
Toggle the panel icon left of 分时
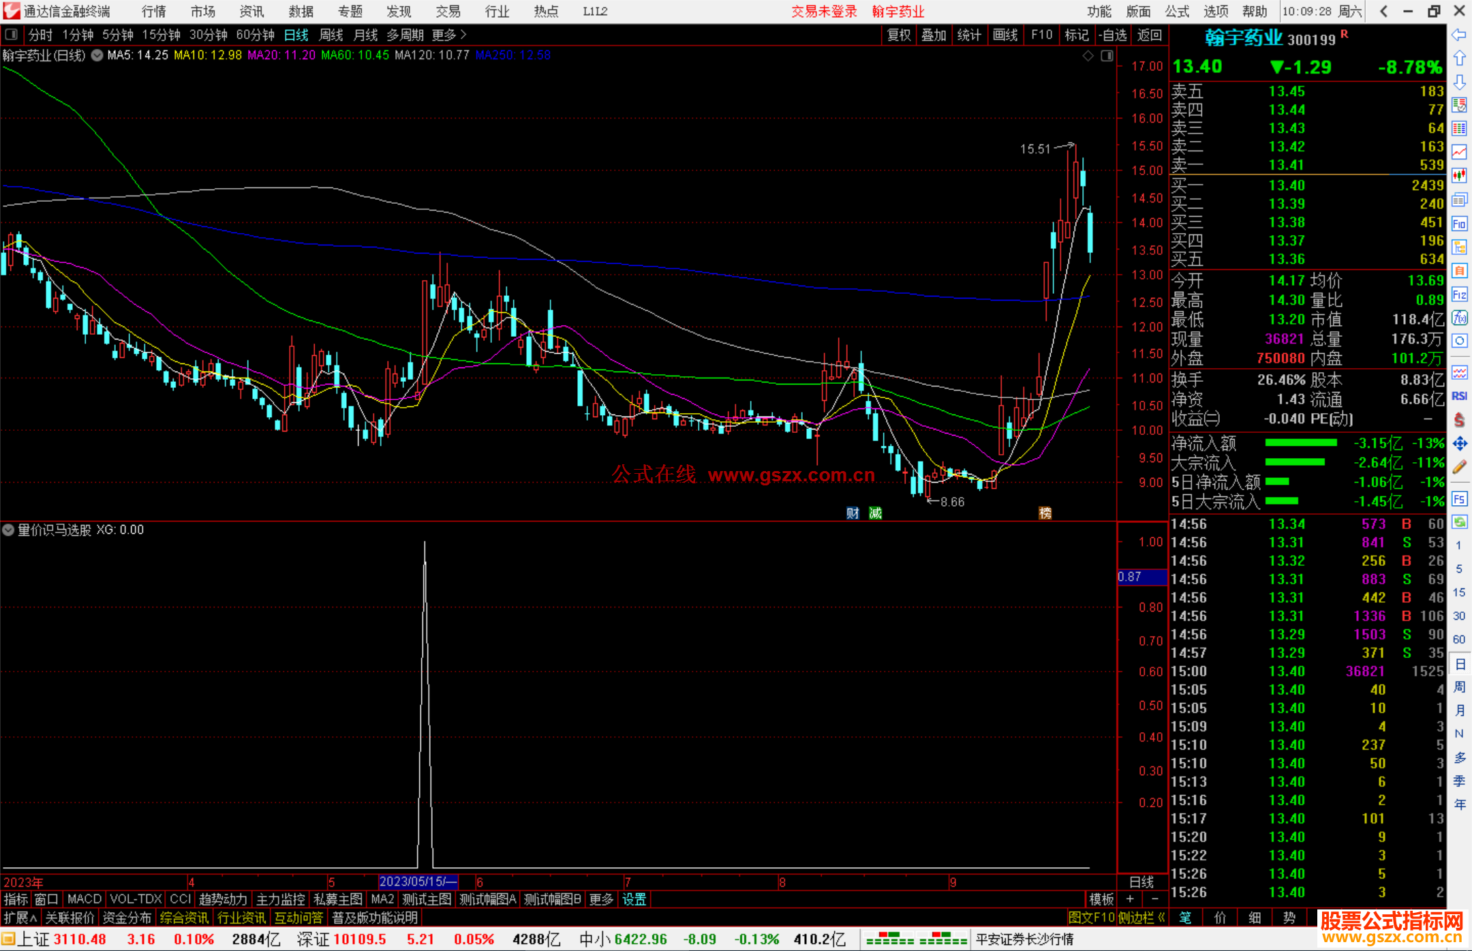12,35
